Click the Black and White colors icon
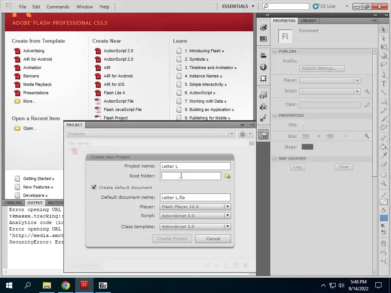Viewport: 391px width, 293px height. pyautogui.click(x=383, y=226)
